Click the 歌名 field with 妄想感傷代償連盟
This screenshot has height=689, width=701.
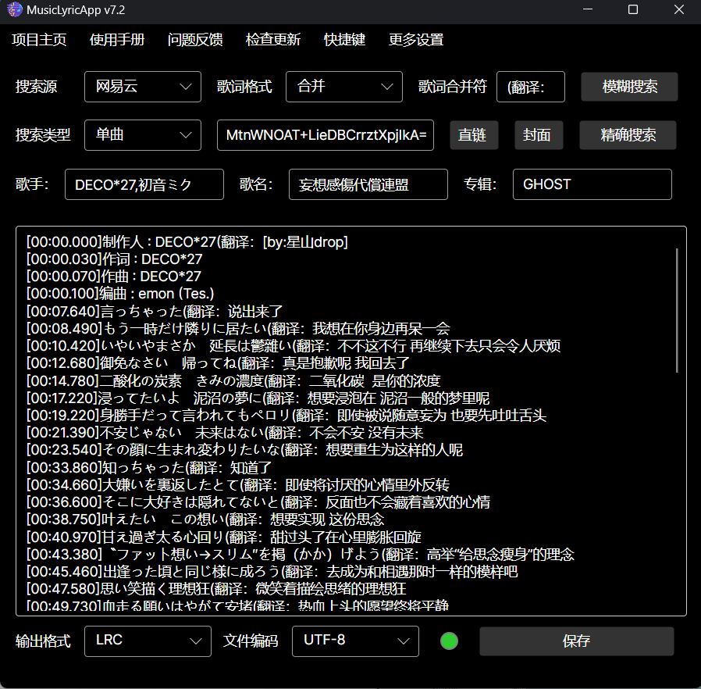(368, 184)
